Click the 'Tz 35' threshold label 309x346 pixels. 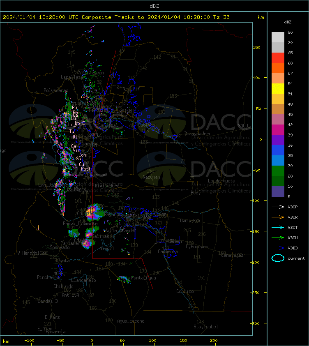pyautogui.click(x=221, y=17)
